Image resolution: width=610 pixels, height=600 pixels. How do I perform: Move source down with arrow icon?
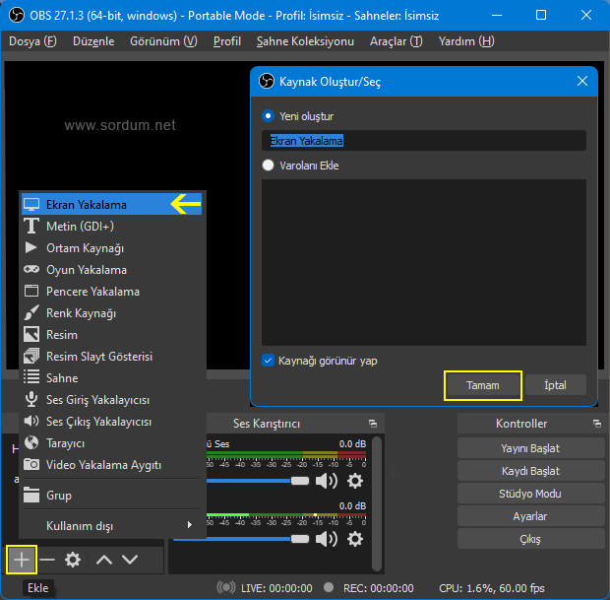(129, 560)
